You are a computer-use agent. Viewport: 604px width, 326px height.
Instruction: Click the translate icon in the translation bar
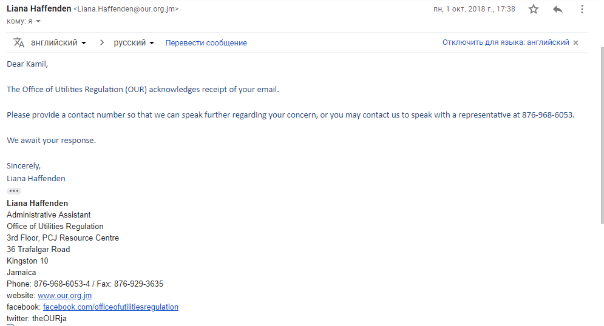coord(19,42)
